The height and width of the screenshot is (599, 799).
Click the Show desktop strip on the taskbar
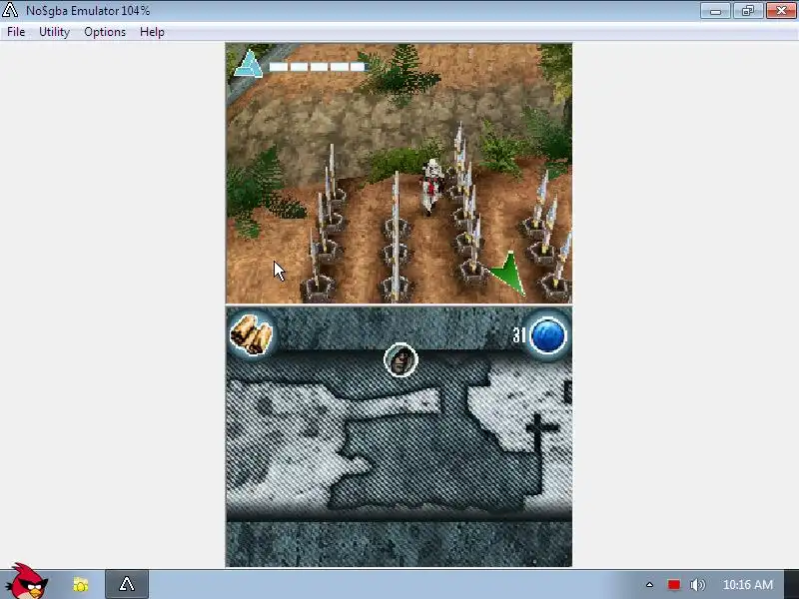click(792, 584)
